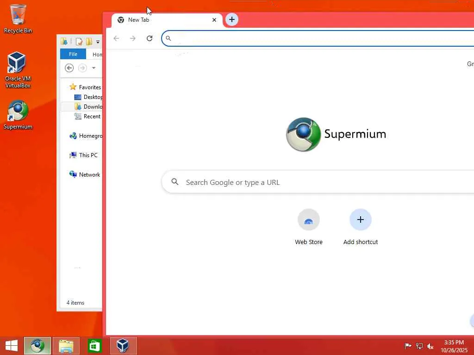Click the Properties icon in Explorer title bar
The height and width of the screenshot is (355, 474).
pos(79,42)
